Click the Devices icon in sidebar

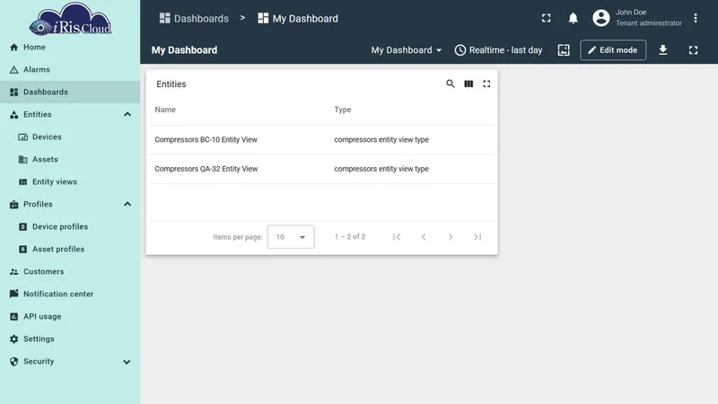coord(23,137)
